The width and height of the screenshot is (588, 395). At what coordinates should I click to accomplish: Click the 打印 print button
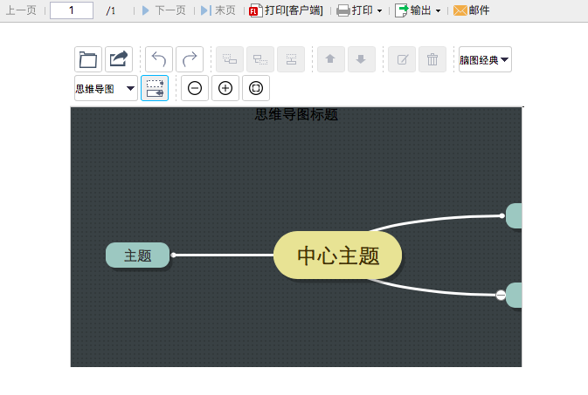coord(355,10)
